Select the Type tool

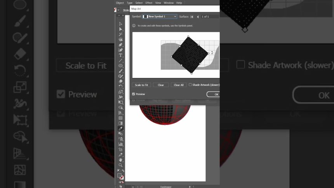point(120,55)
